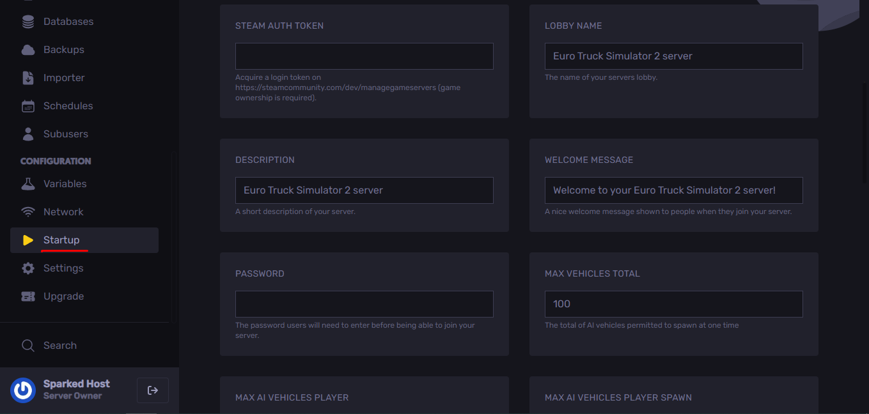The width and height of the screenshot is (869, 414).
Task: Click "The name of your servers lobby." hint
Action: pos(601,77)
